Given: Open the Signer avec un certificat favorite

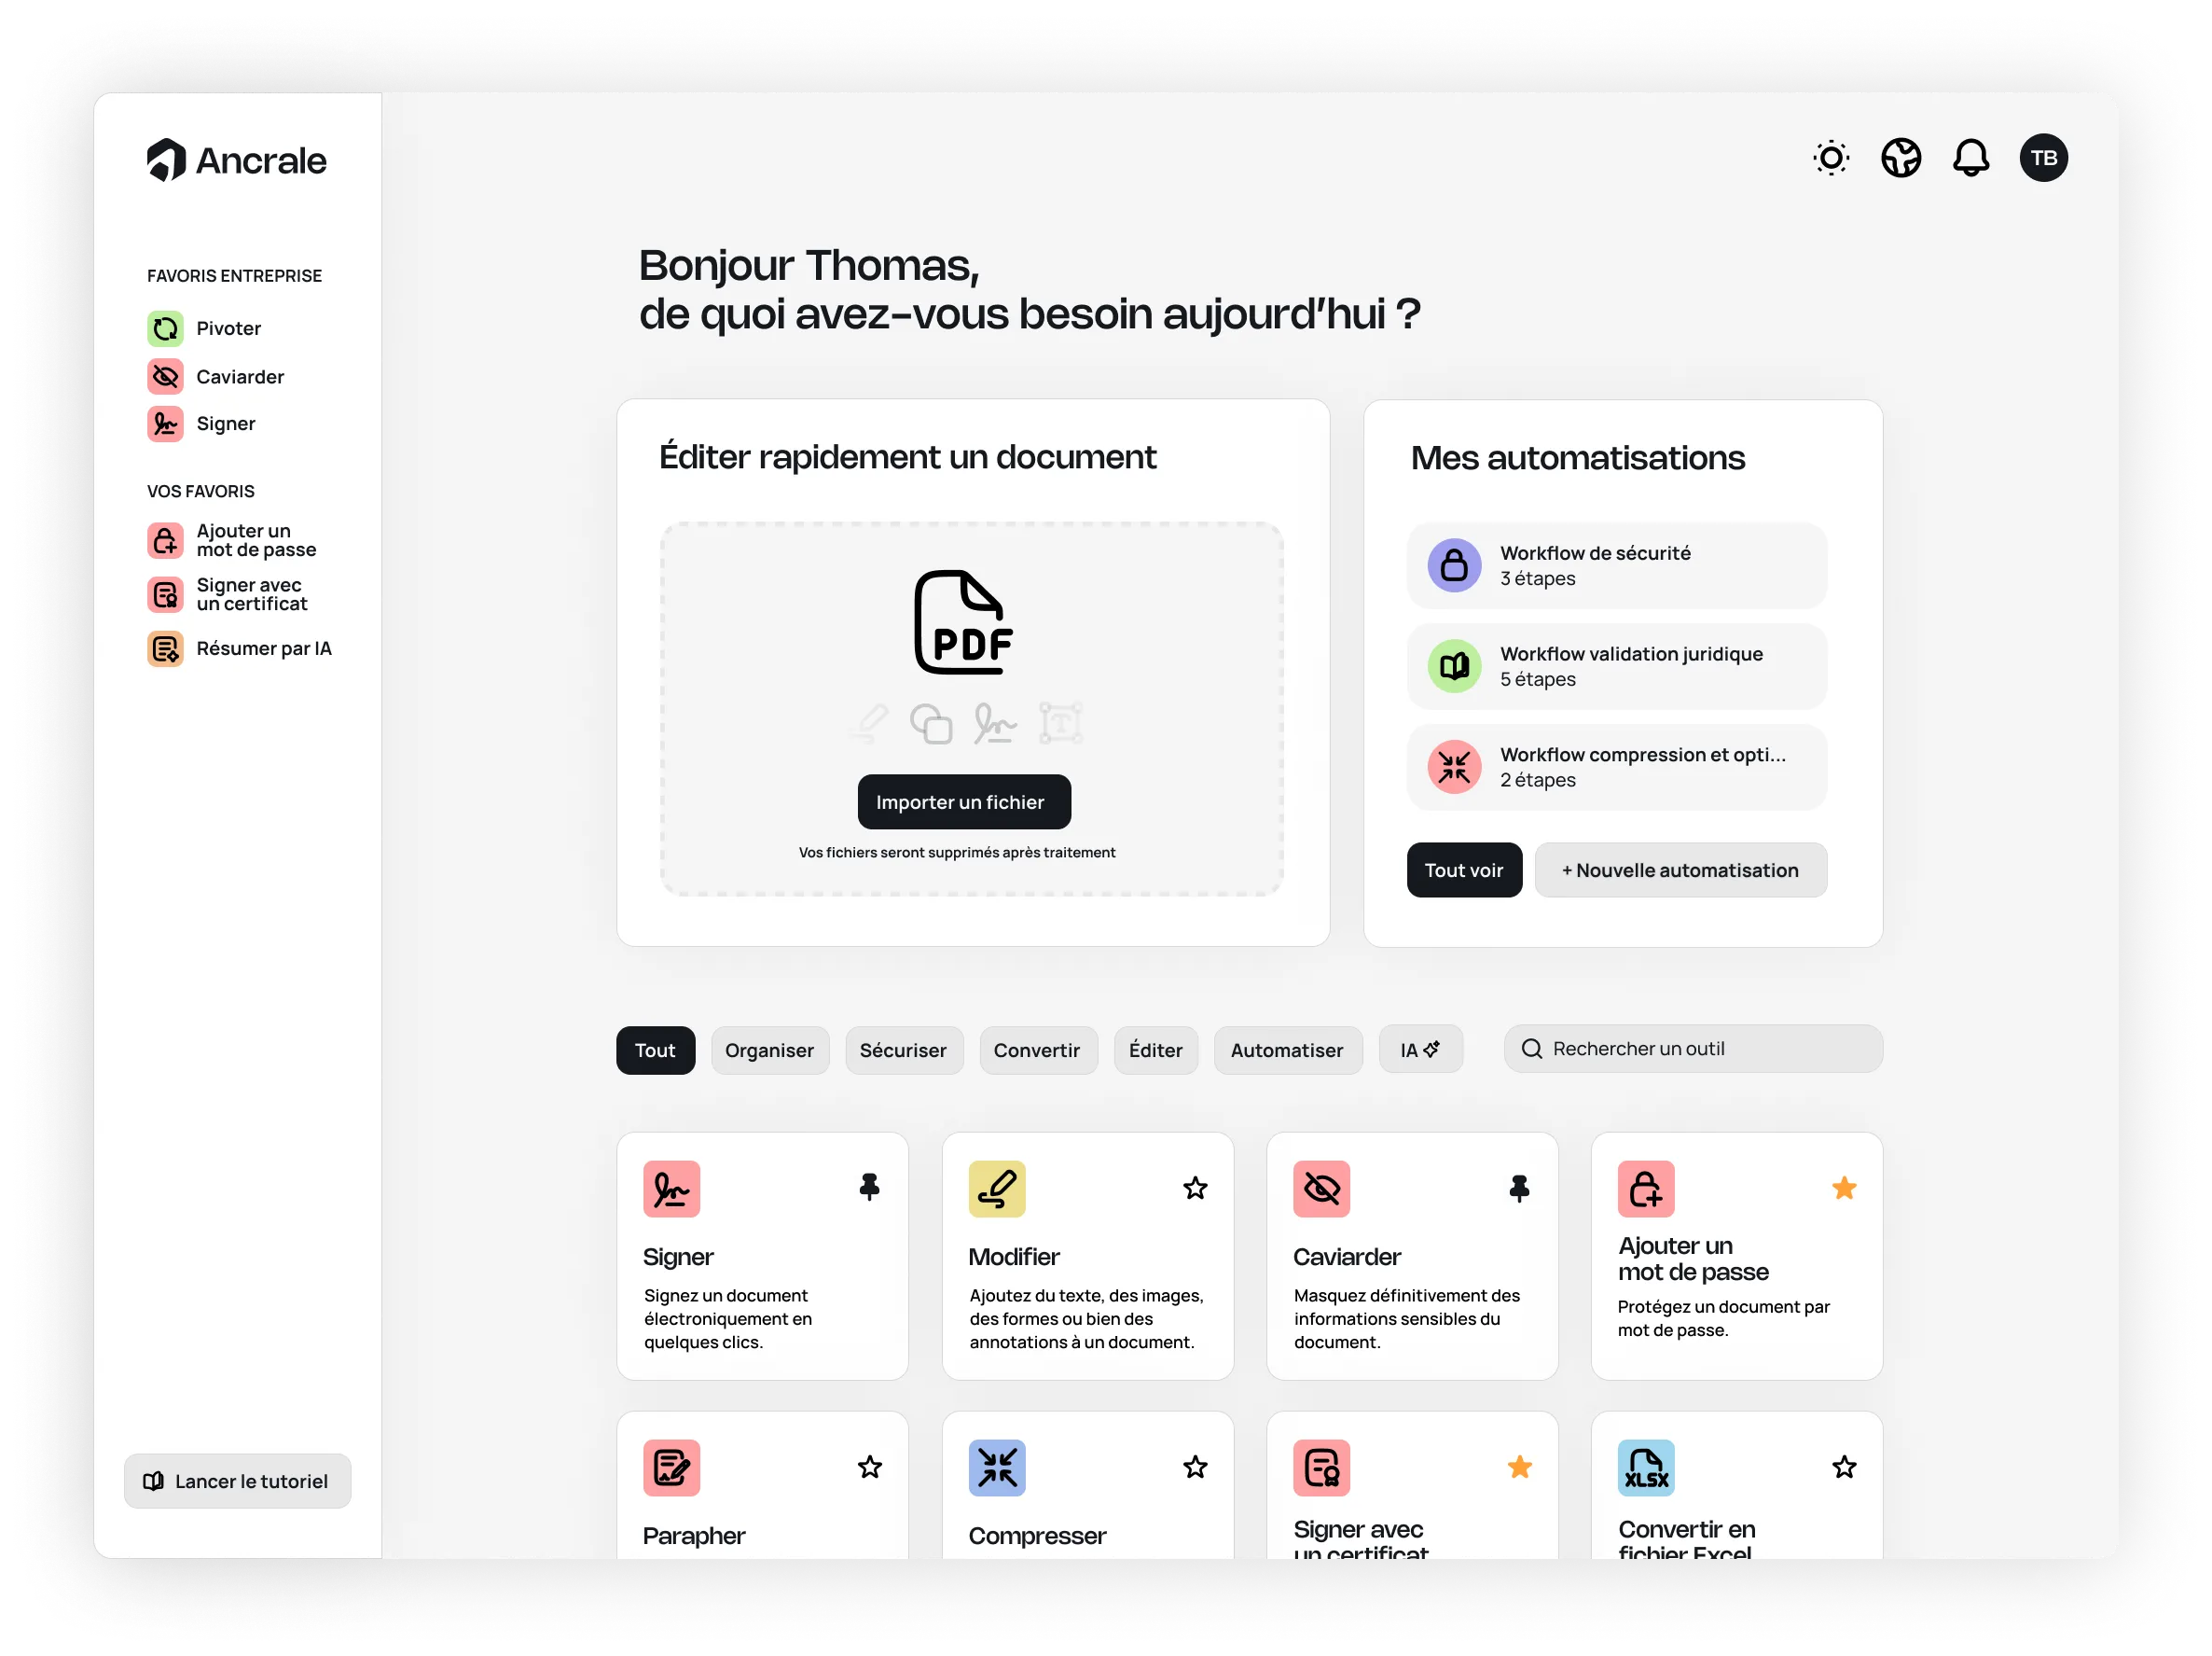Looking at the screenshot, I should [x=251, y=594].
